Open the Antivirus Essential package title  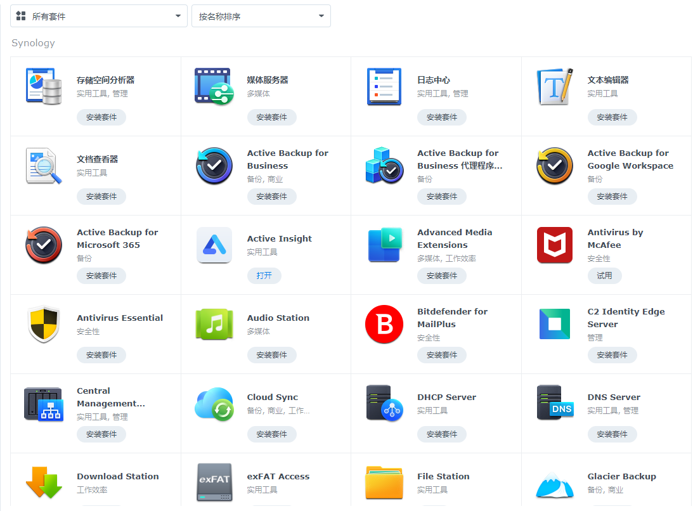tap(120, 318)
